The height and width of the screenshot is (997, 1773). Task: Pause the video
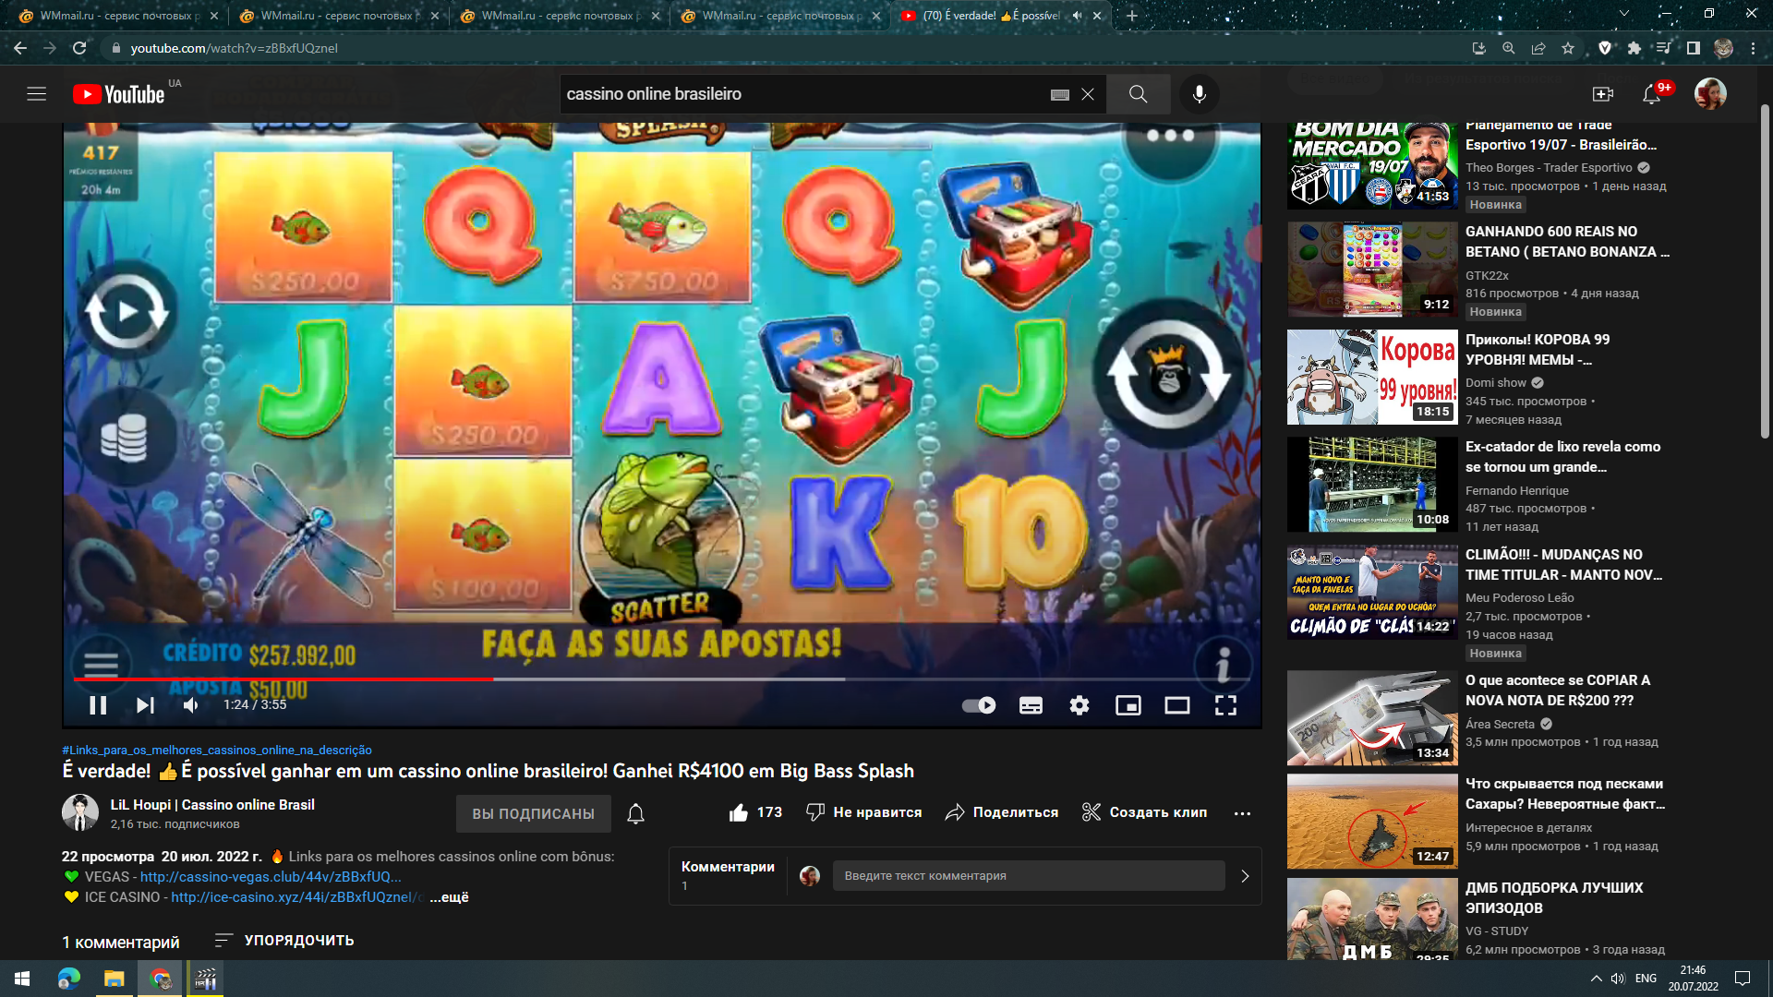[98, 705]
